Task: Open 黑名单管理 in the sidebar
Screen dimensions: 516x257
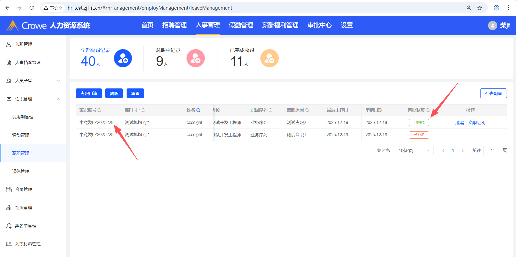Action: pos(26,226)
